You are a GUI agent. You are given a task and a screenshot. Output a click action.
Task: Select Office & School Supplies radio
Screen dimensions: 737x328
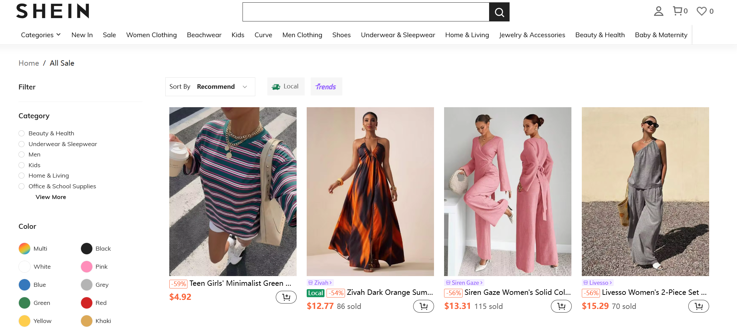click(x=21, y=186)
